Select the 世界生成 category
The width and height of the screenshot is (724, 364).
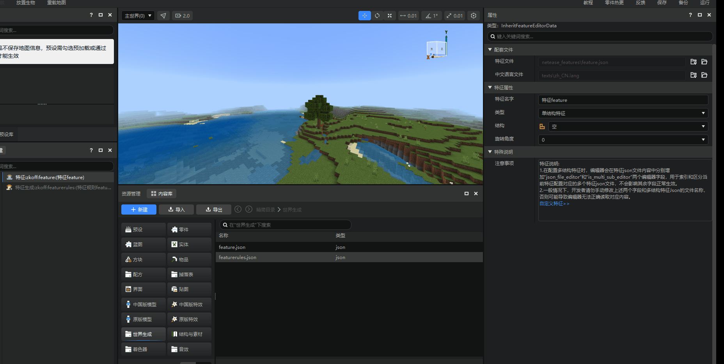click(144, 334)
